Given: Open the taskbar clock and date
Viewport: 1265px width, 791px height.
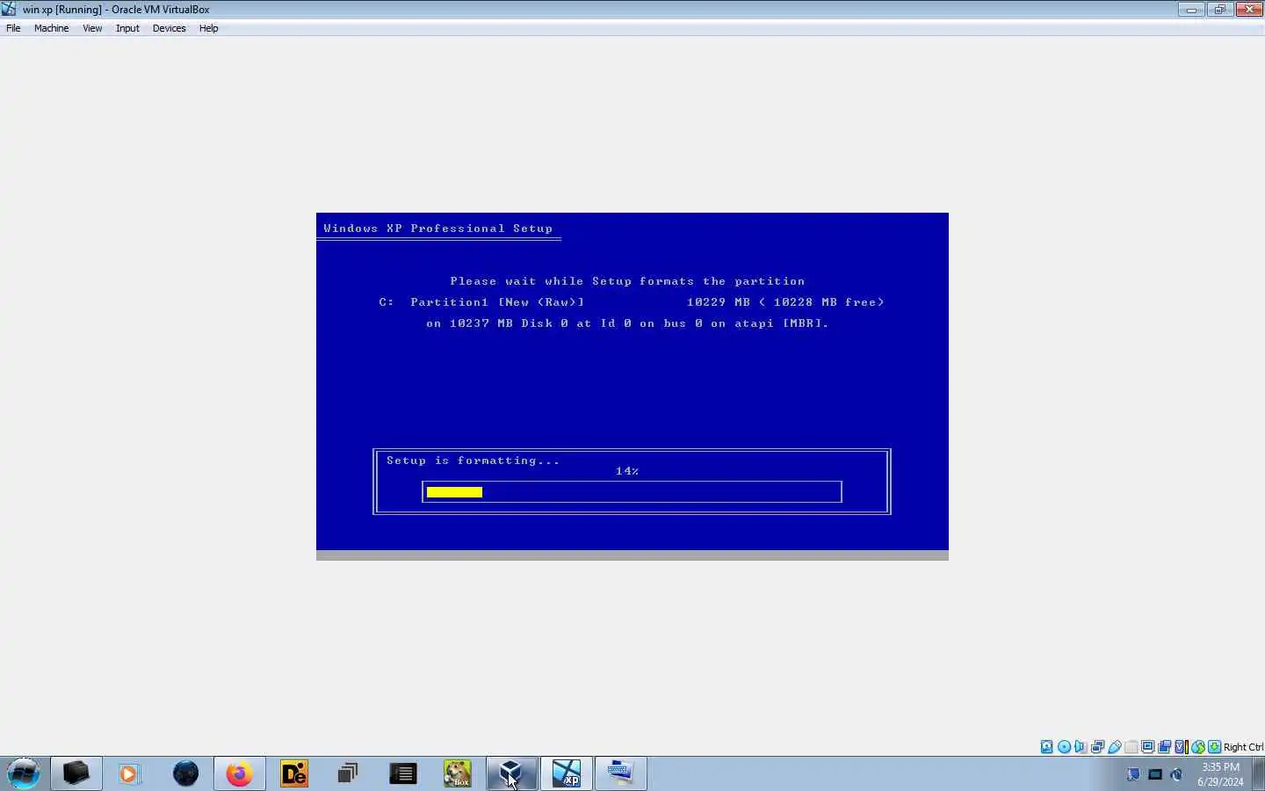Looking at the screenshot, I should click(1220, 774).
